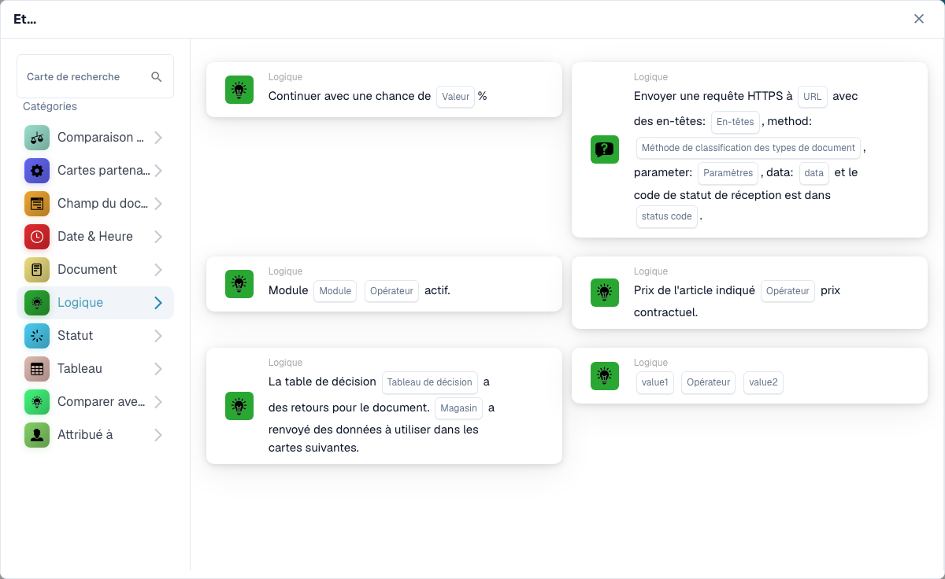Click the search magnifier icon
This screenshot has width=945, height=579.
coord(157,76)
